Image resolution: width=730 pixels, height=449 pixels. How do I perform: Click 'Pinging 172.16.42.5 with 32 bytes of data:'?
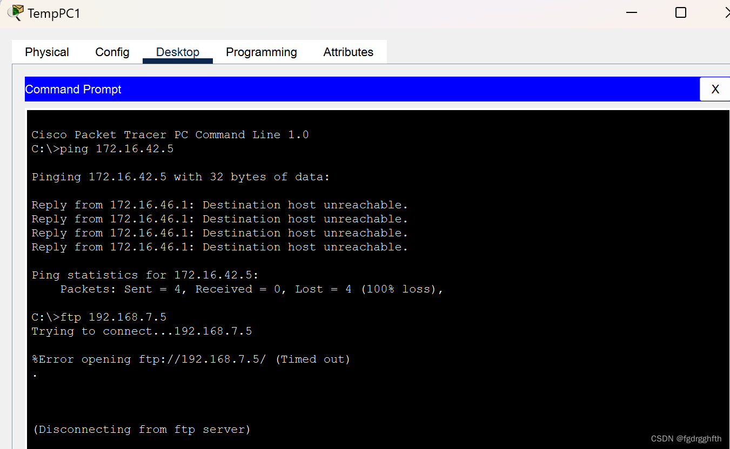(180, 177)
